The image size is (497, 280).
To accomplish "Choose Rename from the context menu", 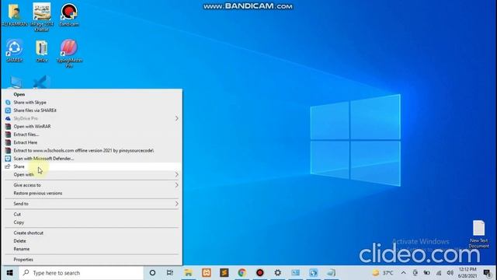I will tap(92, 249).
